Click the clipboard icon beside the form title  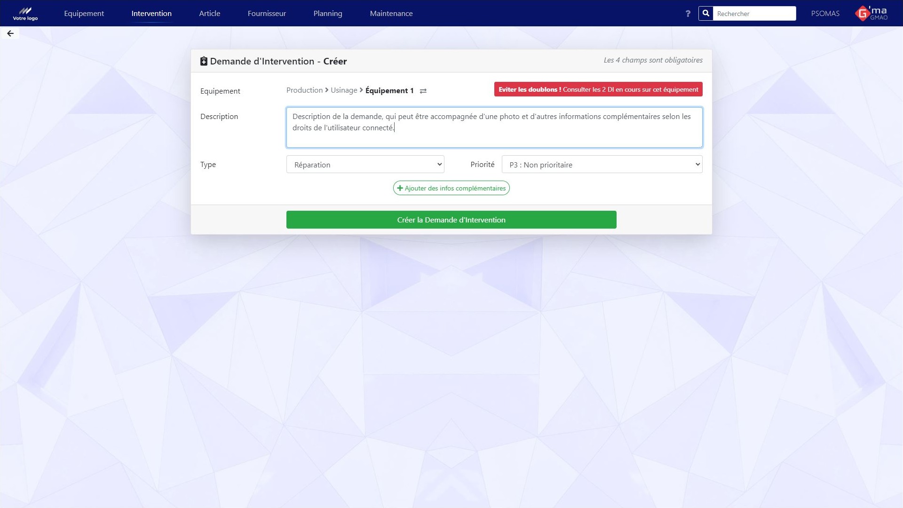pos(204,61)
